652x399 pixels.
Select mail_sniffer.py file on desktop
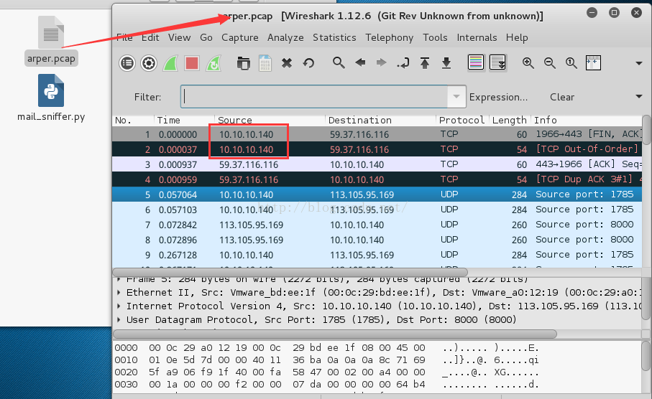[x=51, y=98]
